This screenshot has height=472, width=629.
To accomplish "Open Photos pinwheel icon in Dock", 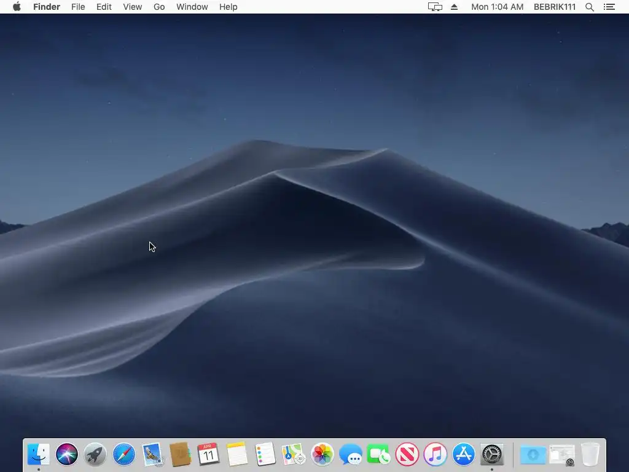I will pyautogui.click(x=322, y=454).
